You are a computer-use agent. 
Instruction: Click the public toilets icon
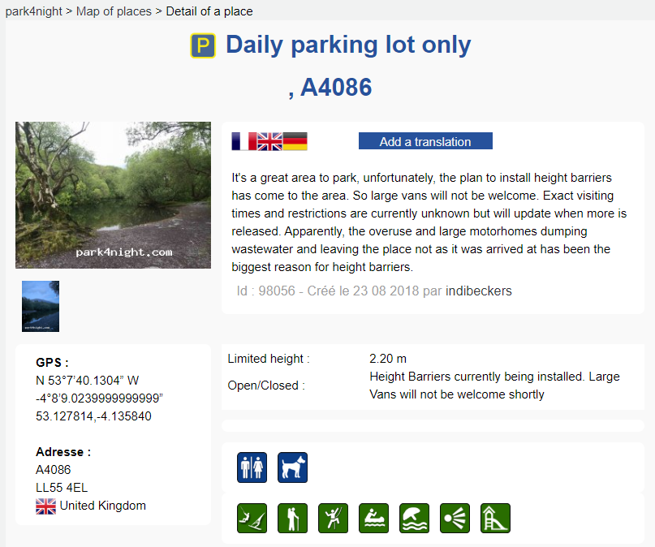(x=252, y=467)
